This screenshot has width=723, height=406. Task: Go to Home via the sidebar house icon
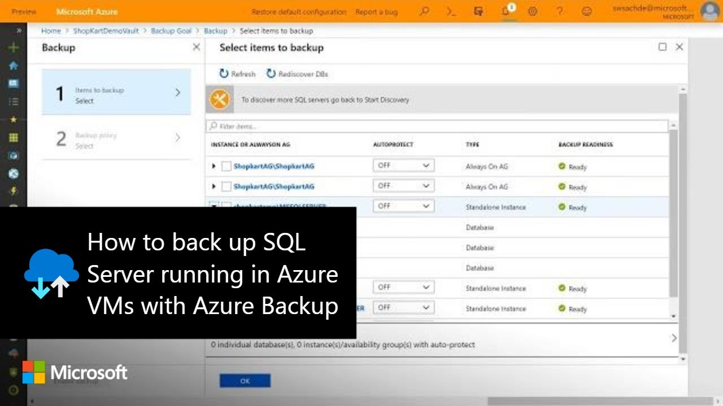[x=13, y=65]
